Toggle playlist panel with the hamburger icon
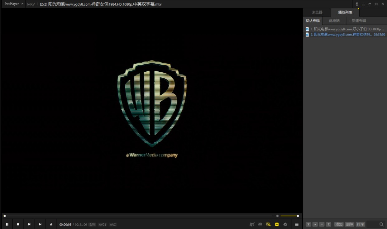The image size is (387, 229). coord(297,224)
